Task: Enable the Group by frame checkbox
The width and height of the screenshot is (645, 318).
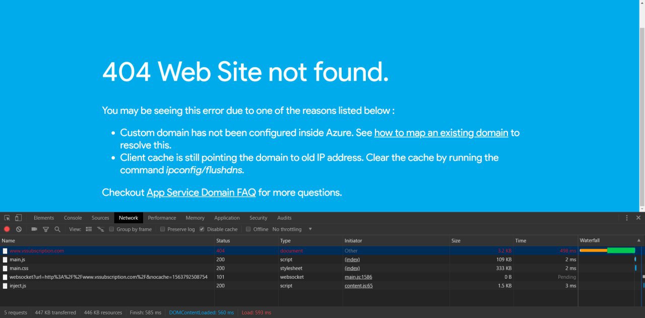Action: tap(111, 229)
